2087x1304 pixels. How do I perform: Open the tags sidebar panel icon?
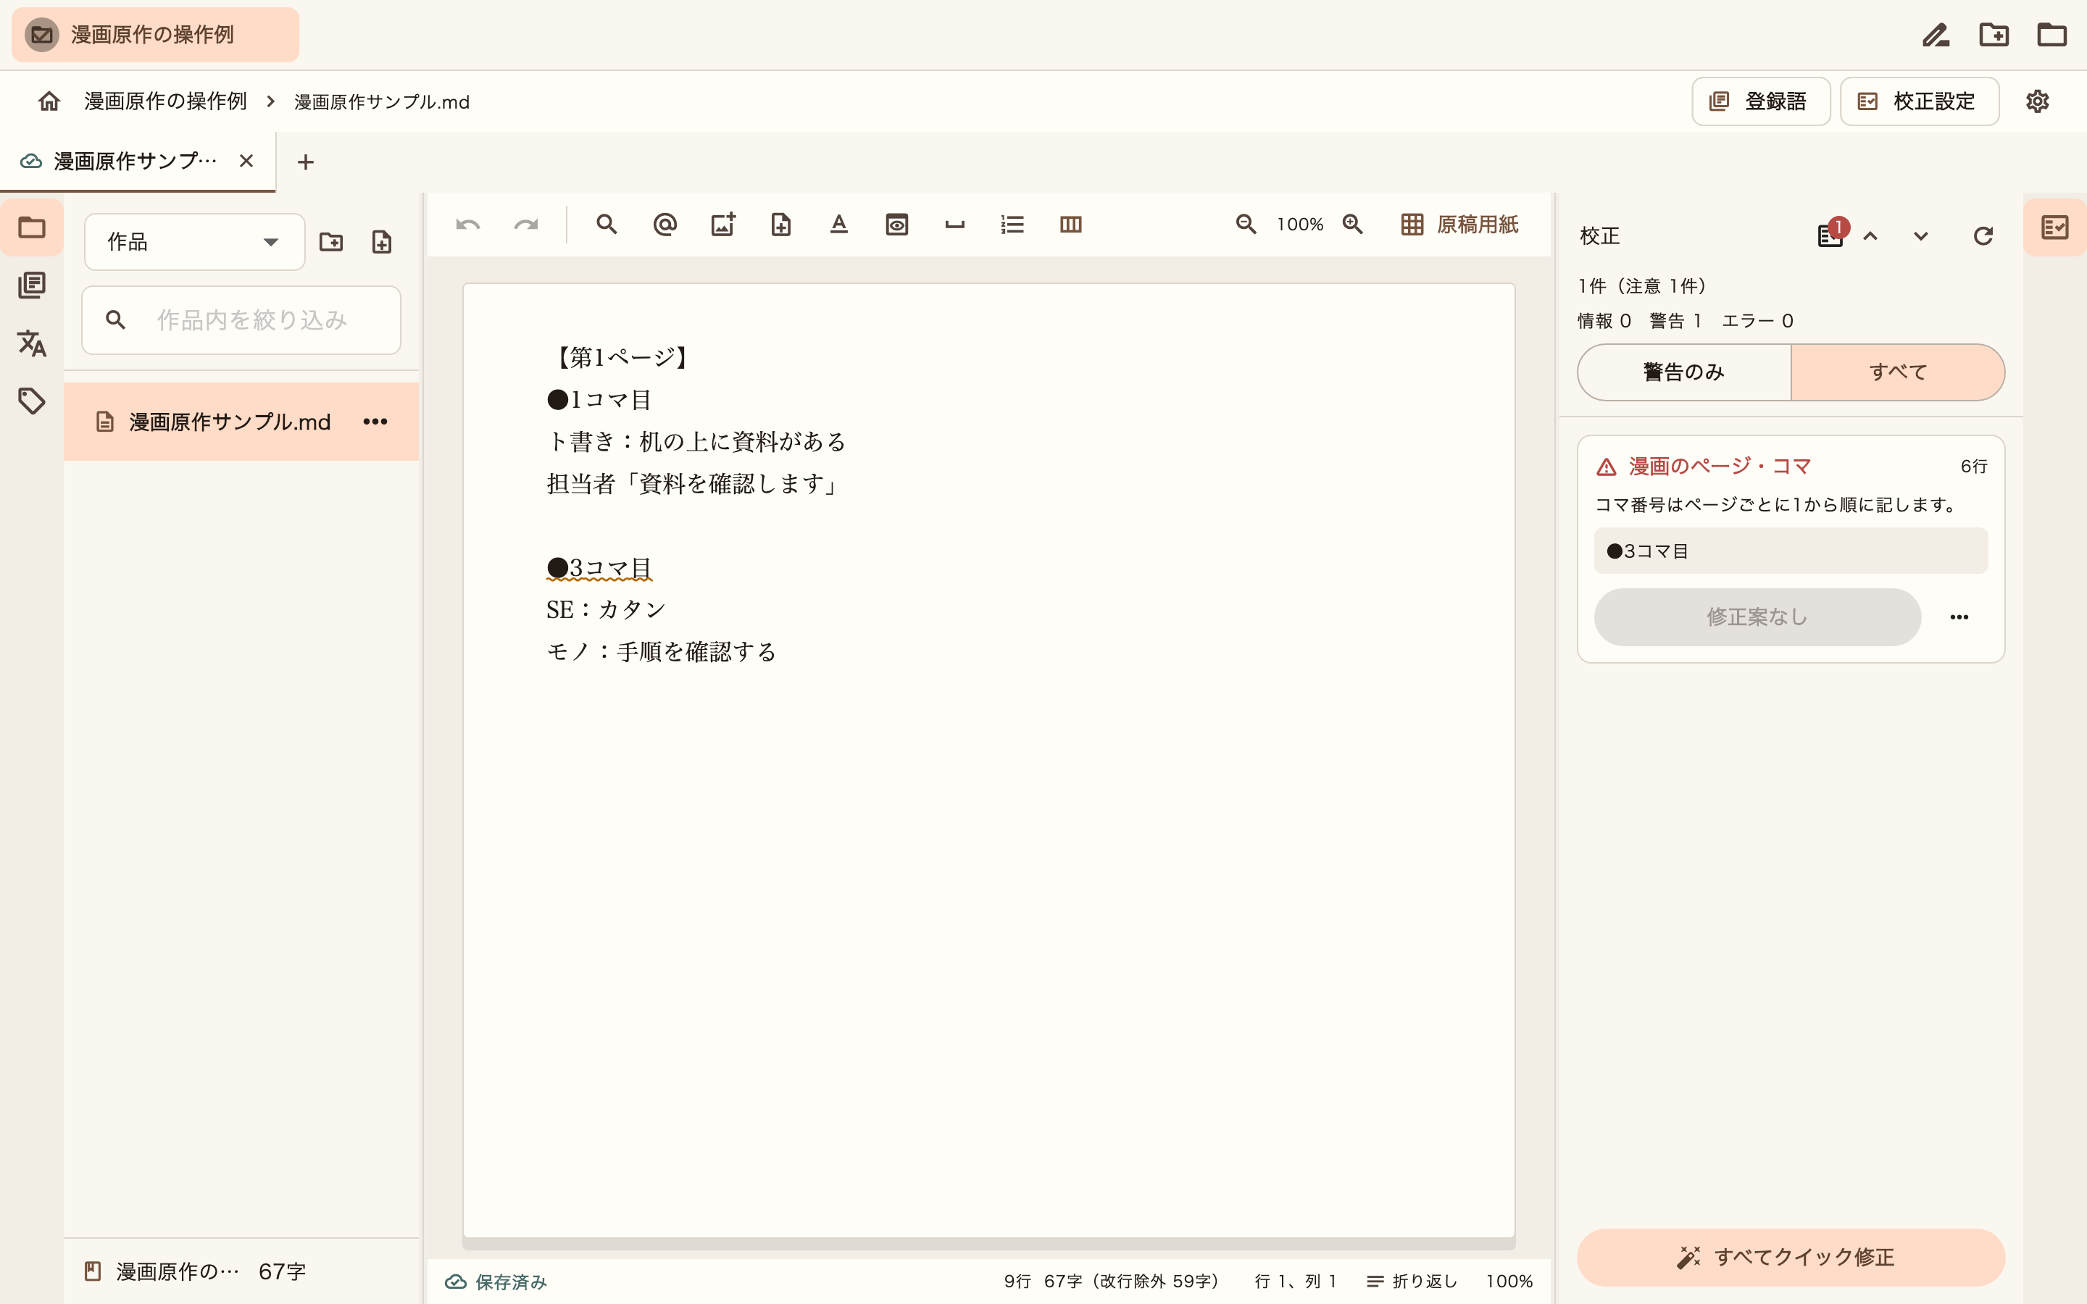pyautogui.click(x=32, y=401)
